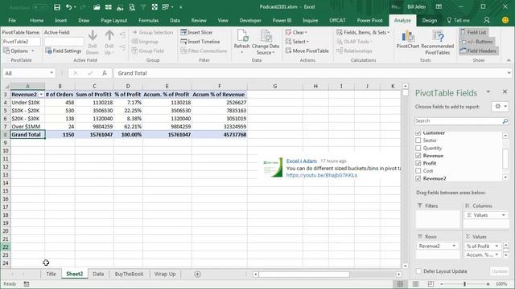Open the Clear dropdown
Viewport: 515px width, 289px height.
click(296, 32)
